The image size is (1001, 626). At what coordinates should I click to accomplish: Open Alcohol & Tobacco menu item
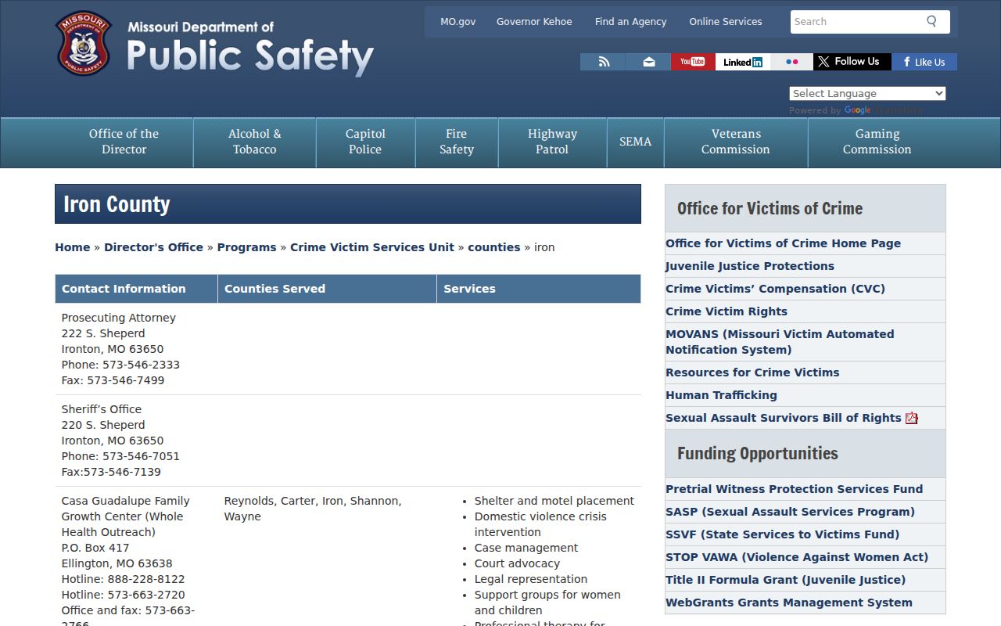pyautogui.click(x=254, y=142)
